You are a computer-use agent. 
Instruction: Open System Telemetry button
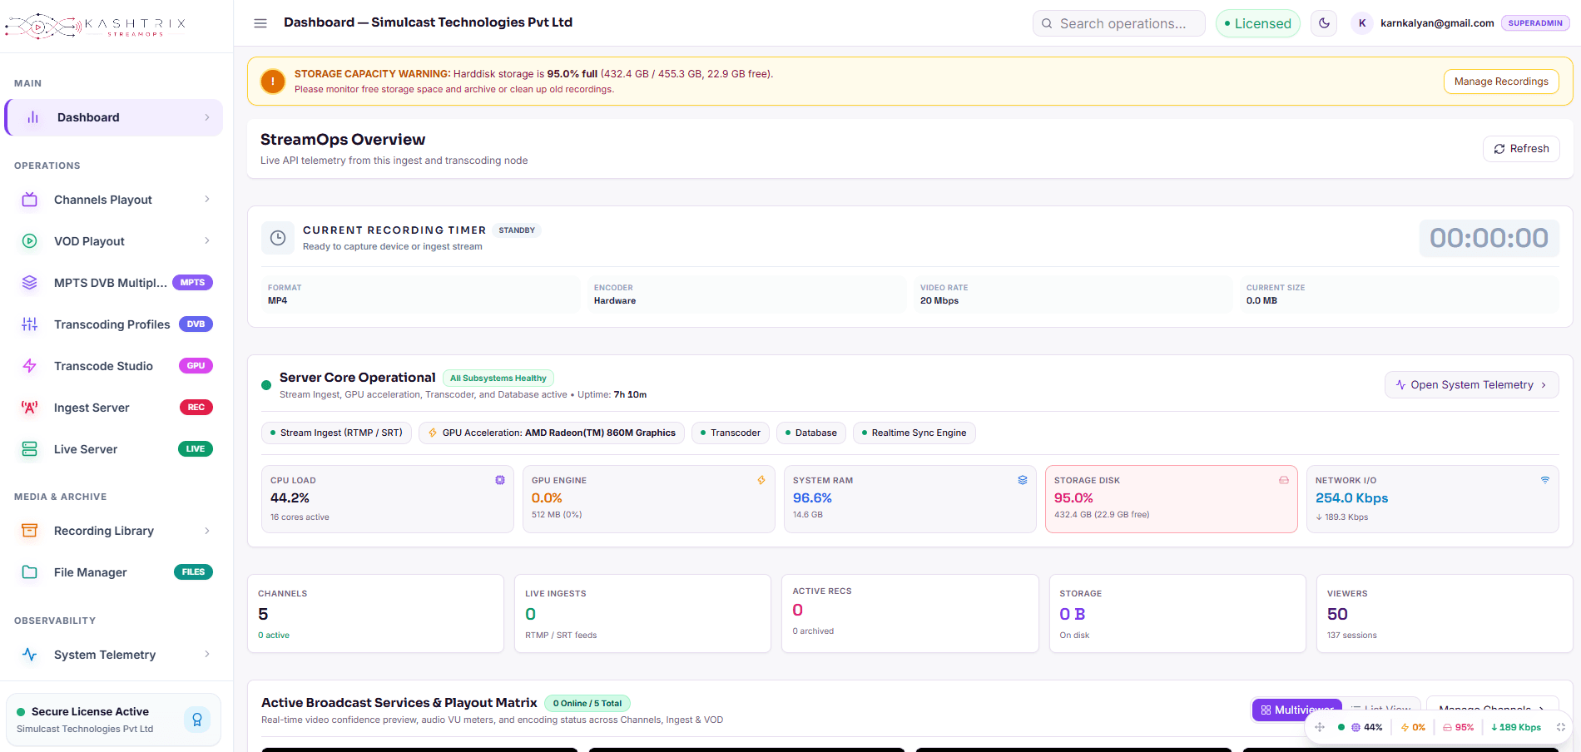[x=1471, y=385]
